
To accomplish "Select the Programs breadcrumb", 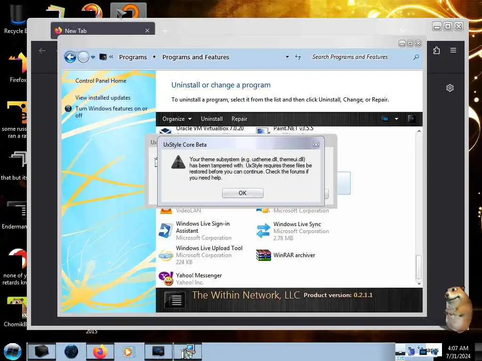I will tap(133, 57).
